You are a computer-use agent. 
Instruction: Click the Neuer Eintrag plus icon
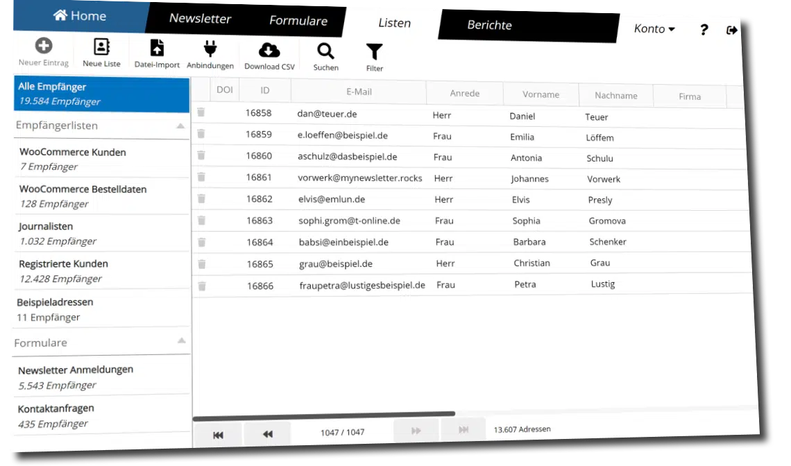(44, 46)
